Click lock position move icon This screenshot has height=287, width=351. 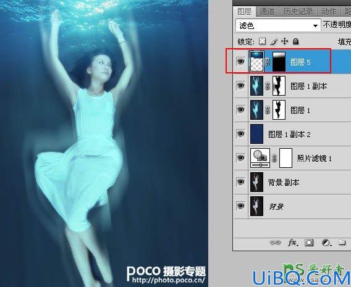(284, 41)
